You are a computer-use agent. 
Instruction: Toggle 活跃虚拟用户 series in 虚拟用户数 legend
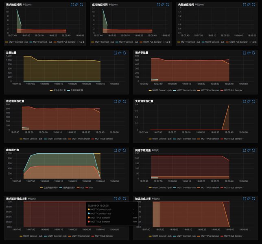67,188
